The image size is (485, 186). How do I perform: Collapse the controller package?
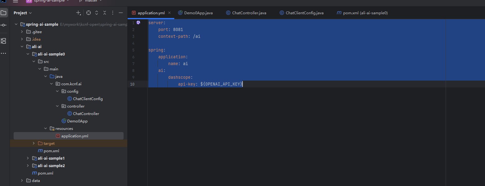[x=57, y=106]
